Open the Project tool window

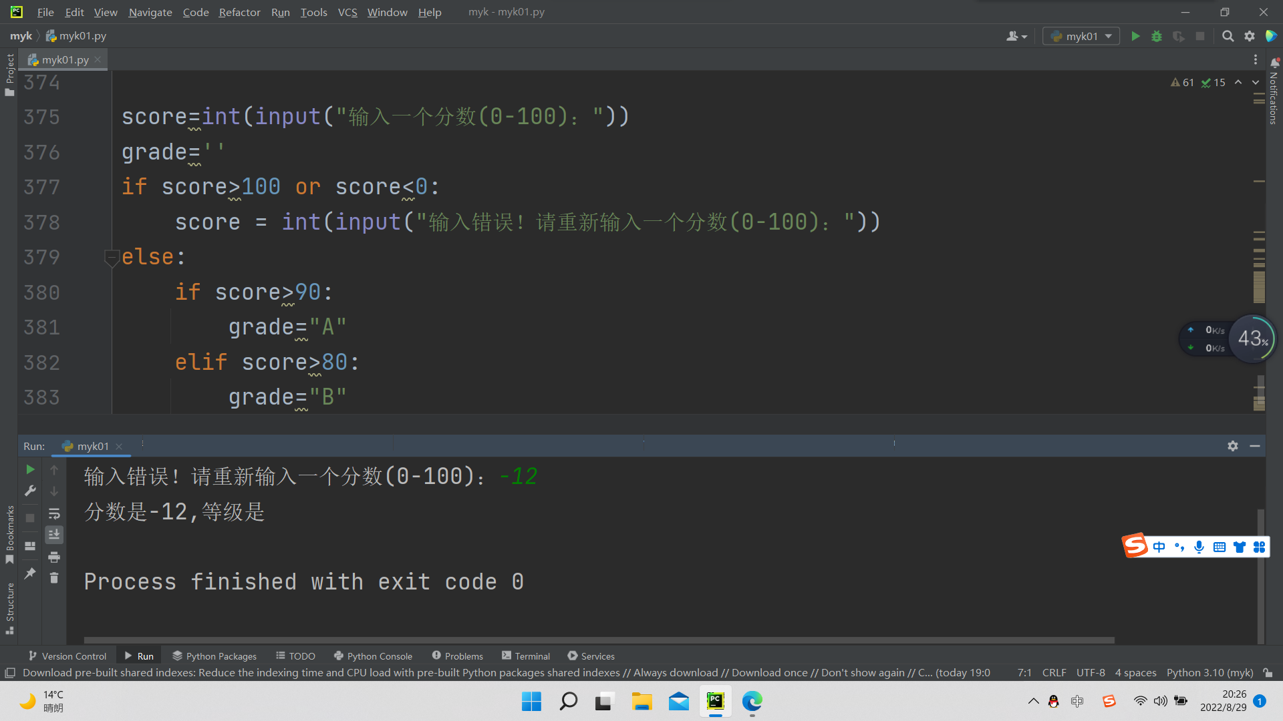click(x=9, y=75)
